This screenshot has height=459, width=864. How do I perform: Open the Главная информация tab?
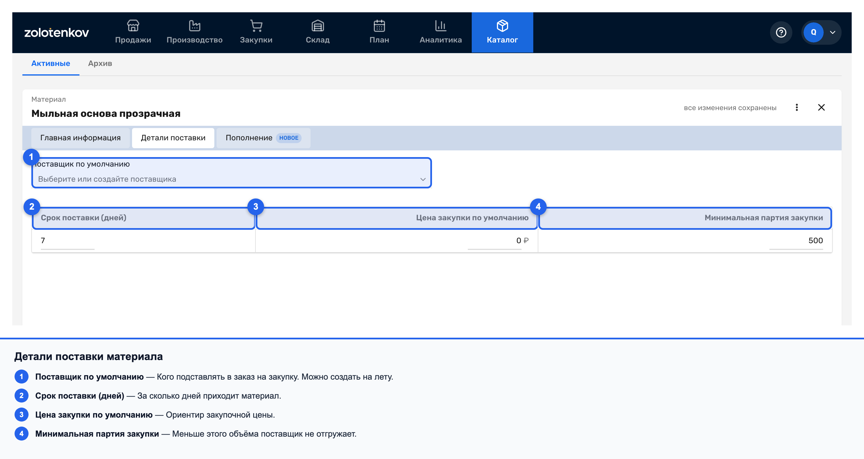pyautogui.click(x=81, y=138)
